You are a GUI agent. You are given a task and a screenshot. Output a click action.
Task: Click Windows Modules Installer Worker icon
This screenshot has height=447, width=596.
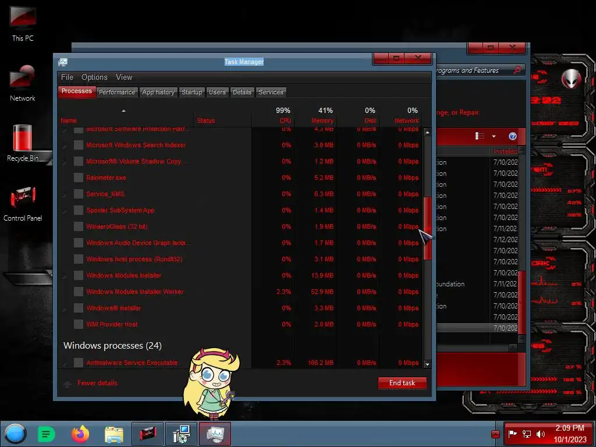[x=79, y=292]
